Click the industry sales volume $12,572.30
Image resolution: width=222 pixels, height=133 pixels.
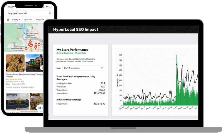point(99,104)
